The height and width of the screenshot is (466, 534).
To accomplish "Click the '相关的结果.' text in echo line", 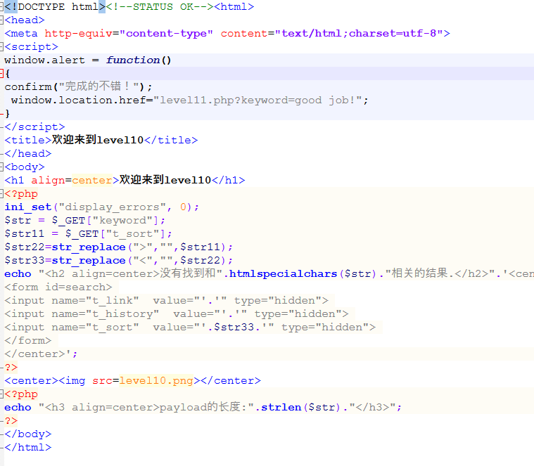I will (423, 273).
